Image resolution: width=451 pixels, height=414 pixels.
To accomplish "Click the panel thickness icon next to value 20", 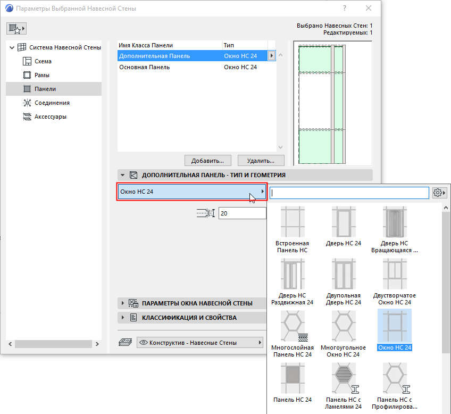I will pyautogui.click(x=206, y=213).
